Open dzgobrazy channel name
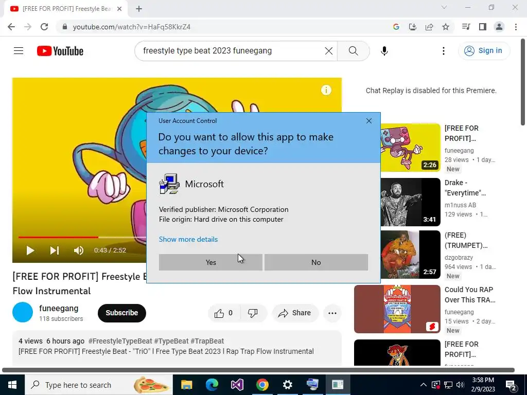Viewport: 527px width, 395px height. (459, 258)
